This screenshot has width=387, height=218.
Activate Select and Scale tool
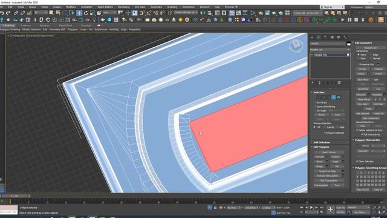[93, 13]
